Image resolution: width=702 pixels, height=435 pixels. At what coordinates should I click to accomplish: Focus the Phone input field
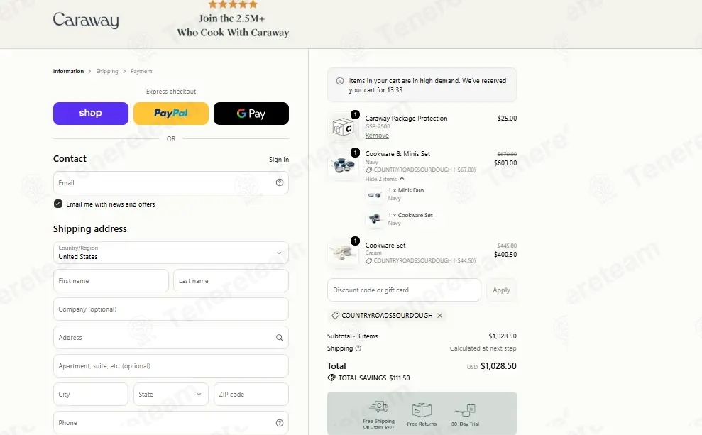(171, 423)
